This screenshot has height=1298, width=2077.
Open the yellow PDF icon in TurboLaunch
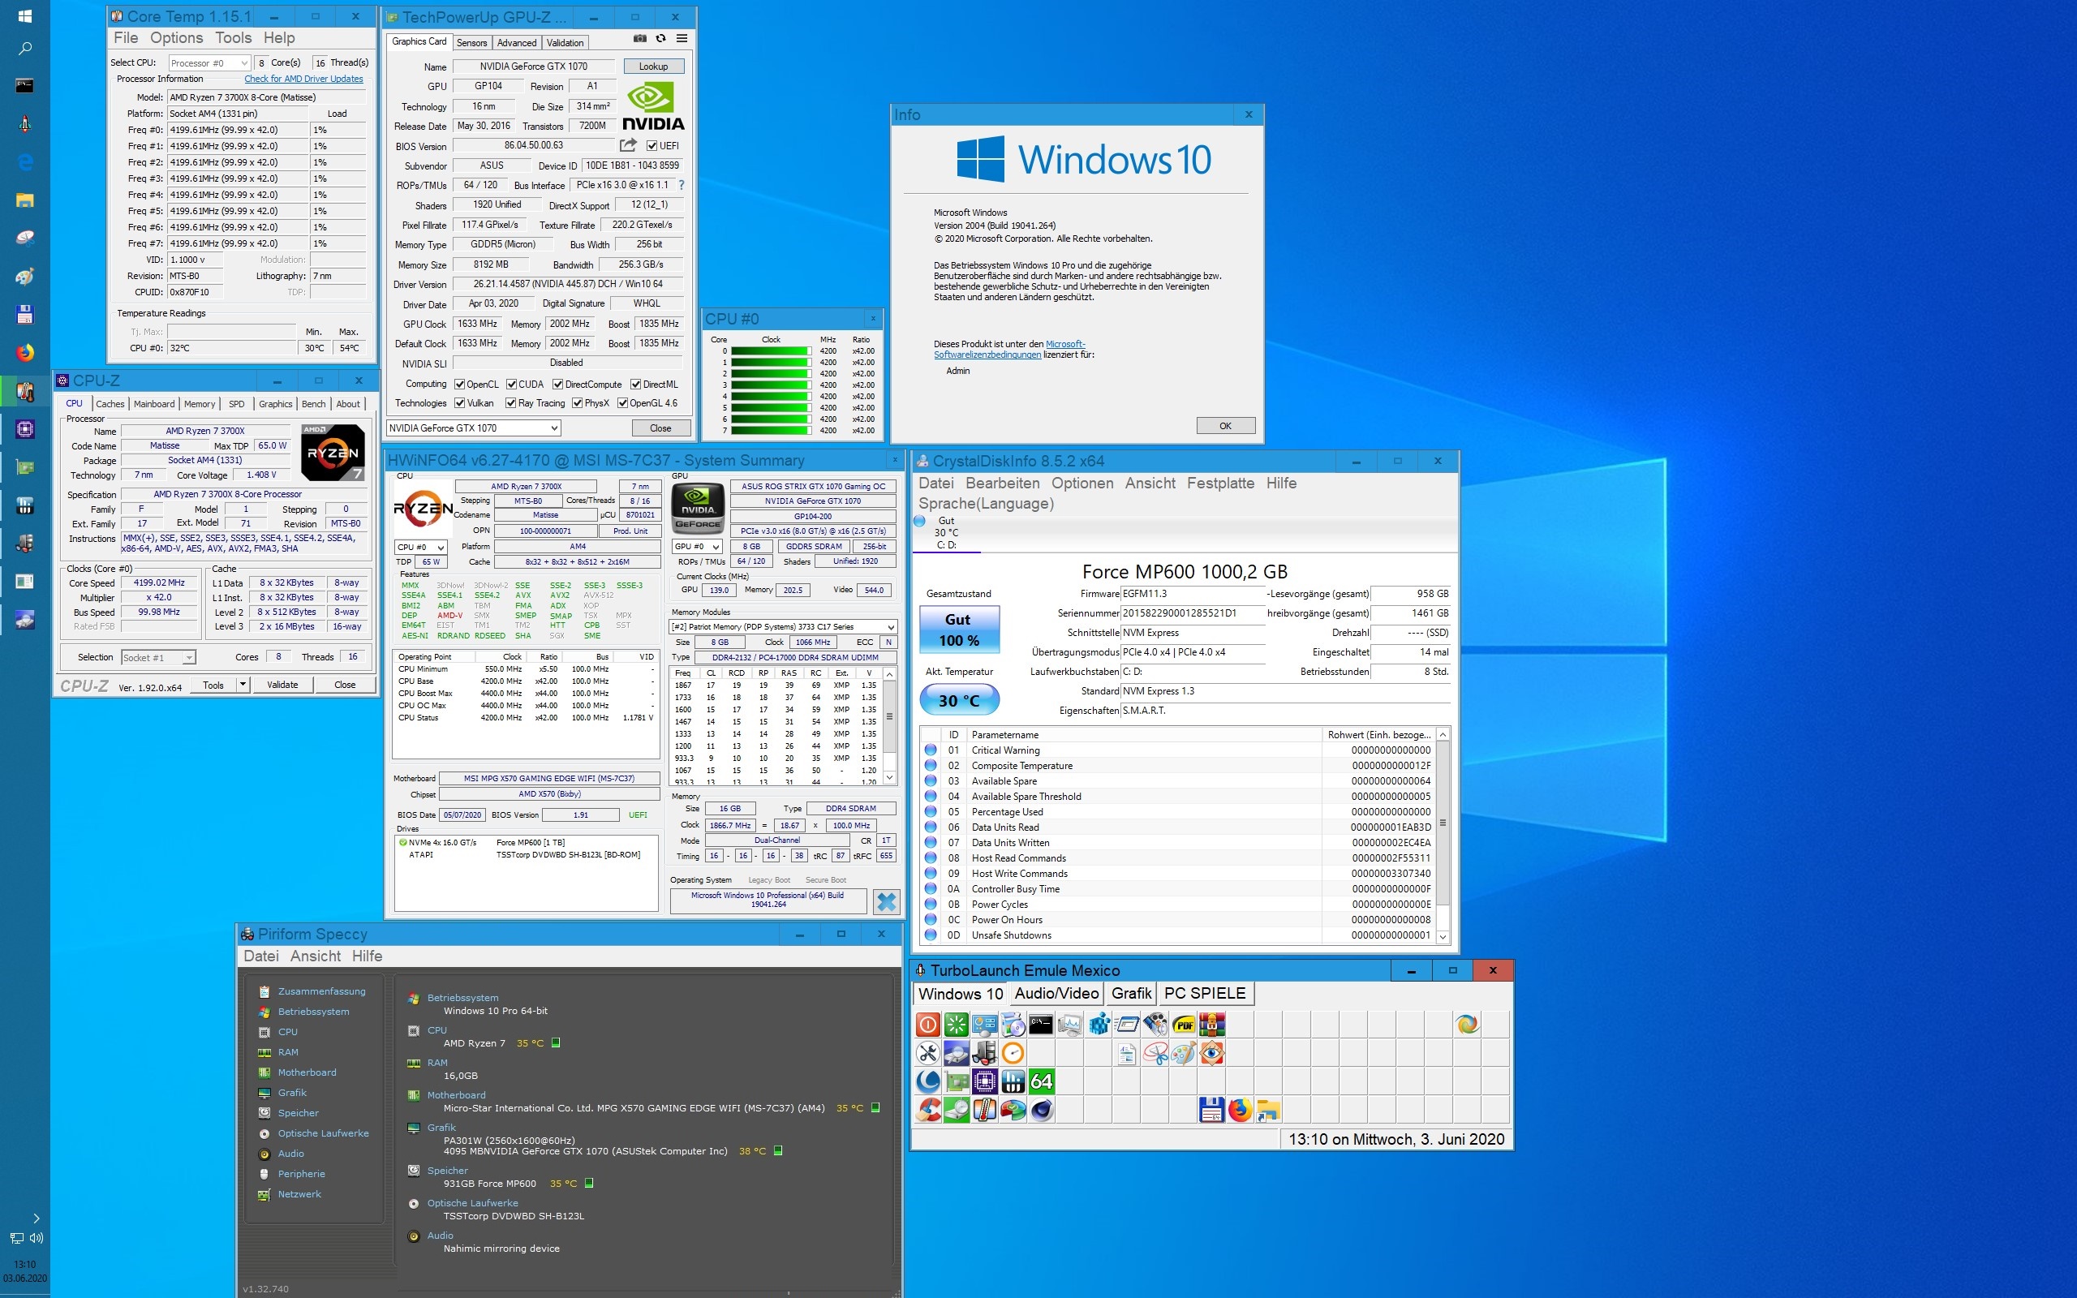coord(1184,1024)
